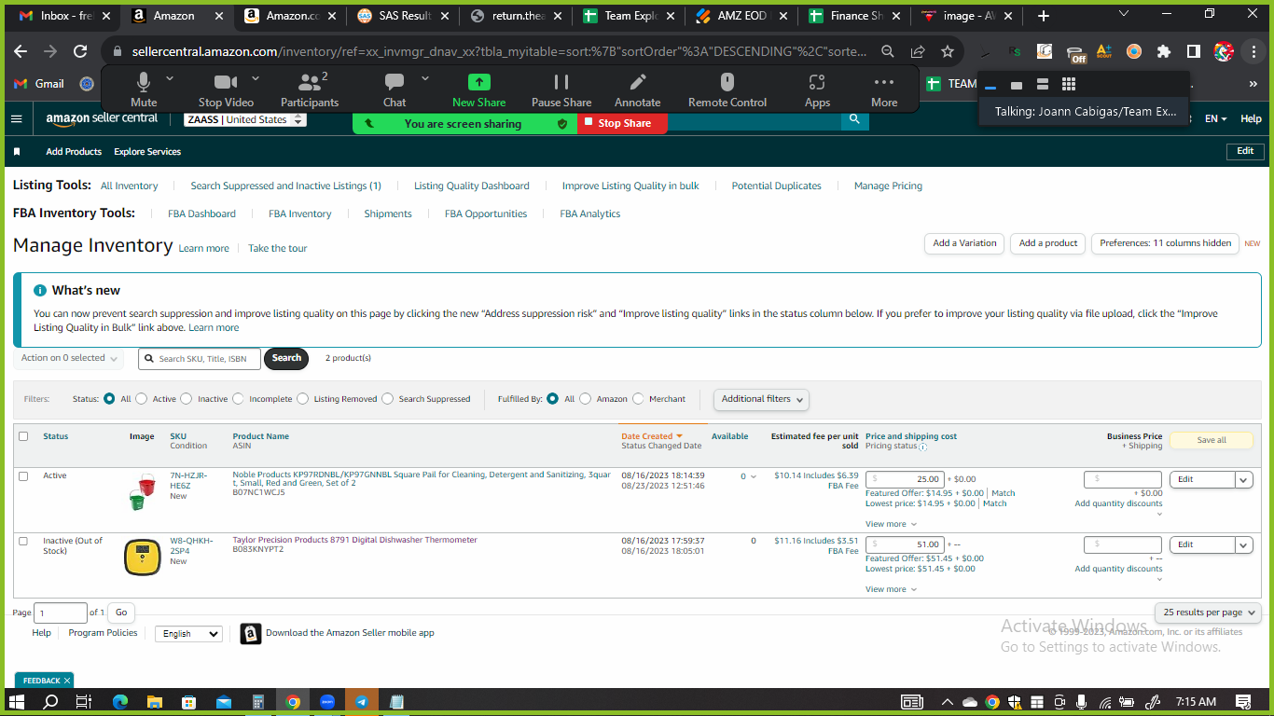Viewport: 1274px width, 716px height.
Task: Select Incomplete status radio
Action: point(238,399)
